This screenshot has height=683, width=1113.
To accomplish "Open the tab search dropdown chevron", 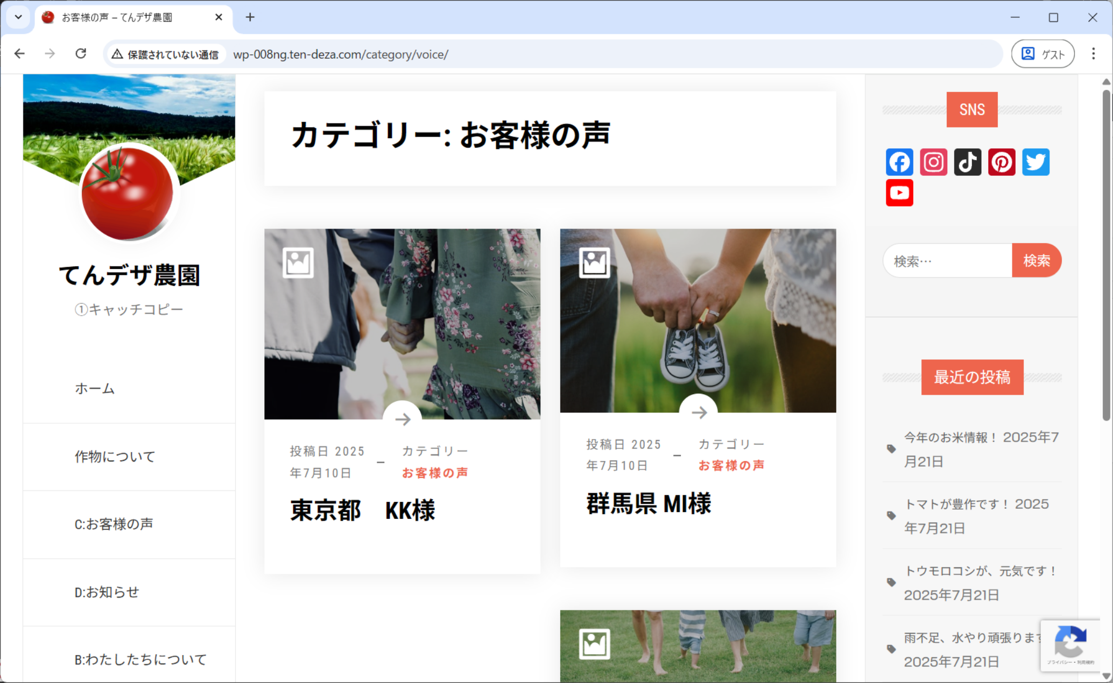I will click(18, 17).
